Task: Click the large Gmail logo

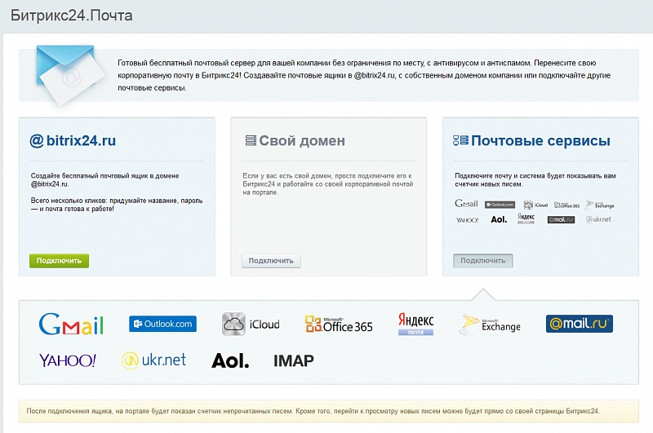Action: point(71,325)
